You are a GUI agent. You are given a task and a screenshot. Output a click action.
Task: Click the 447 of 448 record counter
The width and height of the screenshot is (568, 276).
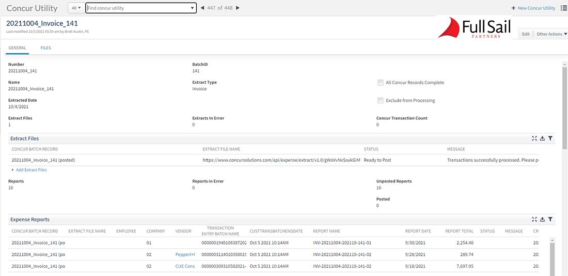click(220, 8)
